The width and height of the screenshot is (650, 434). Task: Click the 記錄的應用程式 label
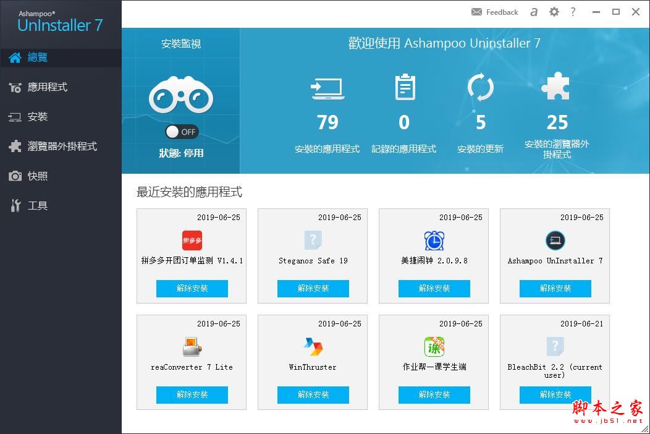point(403,149)
